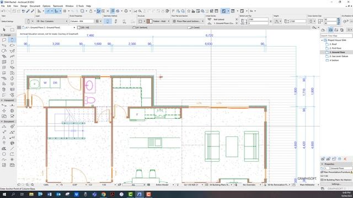Screen dimensions: 353x198
Task: Click the Not Linked top link option
Action: pos(219,20)
